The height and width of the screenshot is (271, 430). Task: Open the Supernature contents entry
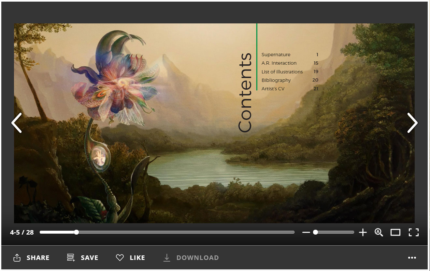276,54
